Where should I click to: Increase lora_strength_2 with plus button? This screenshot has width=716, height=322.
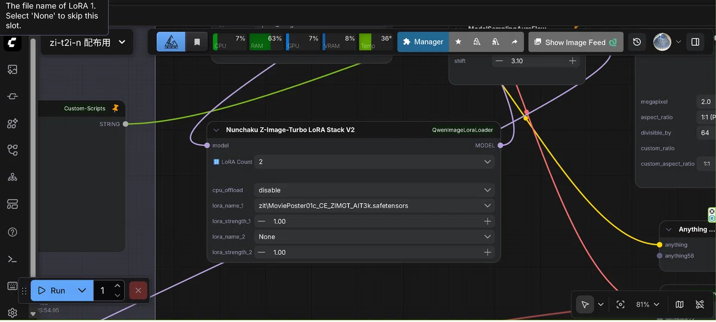(487, 252)
